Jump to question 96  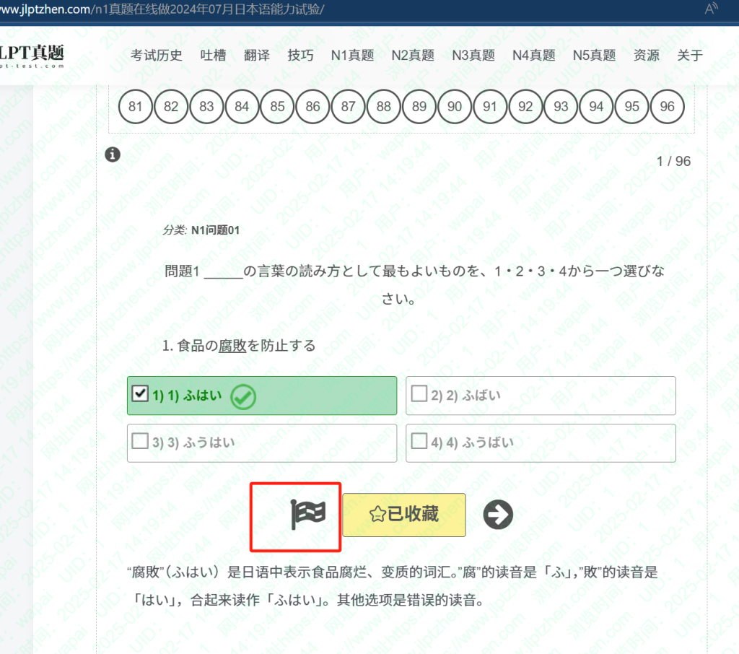click(668, 107)
